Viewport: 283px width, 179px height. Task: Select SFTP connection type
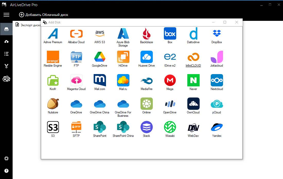[76, 129]
